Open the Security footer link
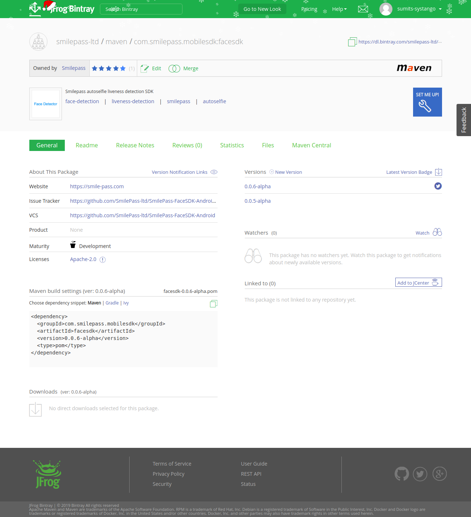This screenshot has width=471, height=517. pyautogui.click(x=162, y=484)
